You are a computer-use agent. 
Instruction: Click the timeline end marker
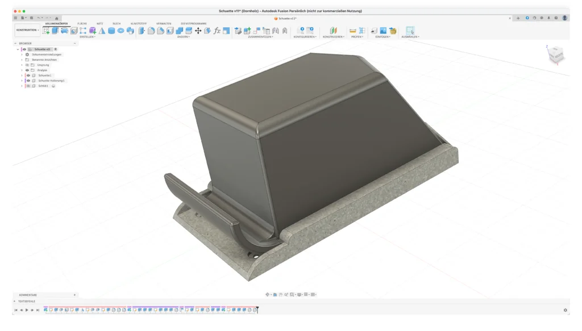[x=257, y=309]
